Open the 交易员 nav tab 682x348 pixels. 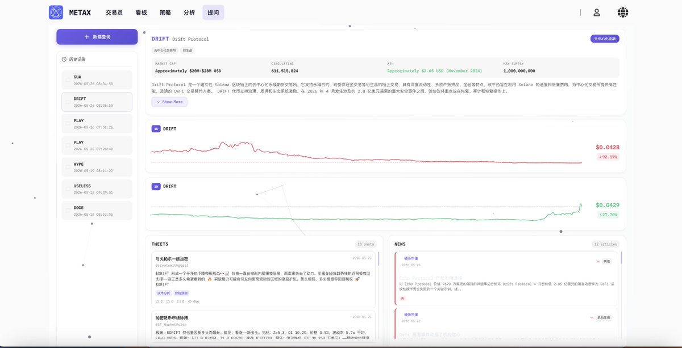pos(114,12)
